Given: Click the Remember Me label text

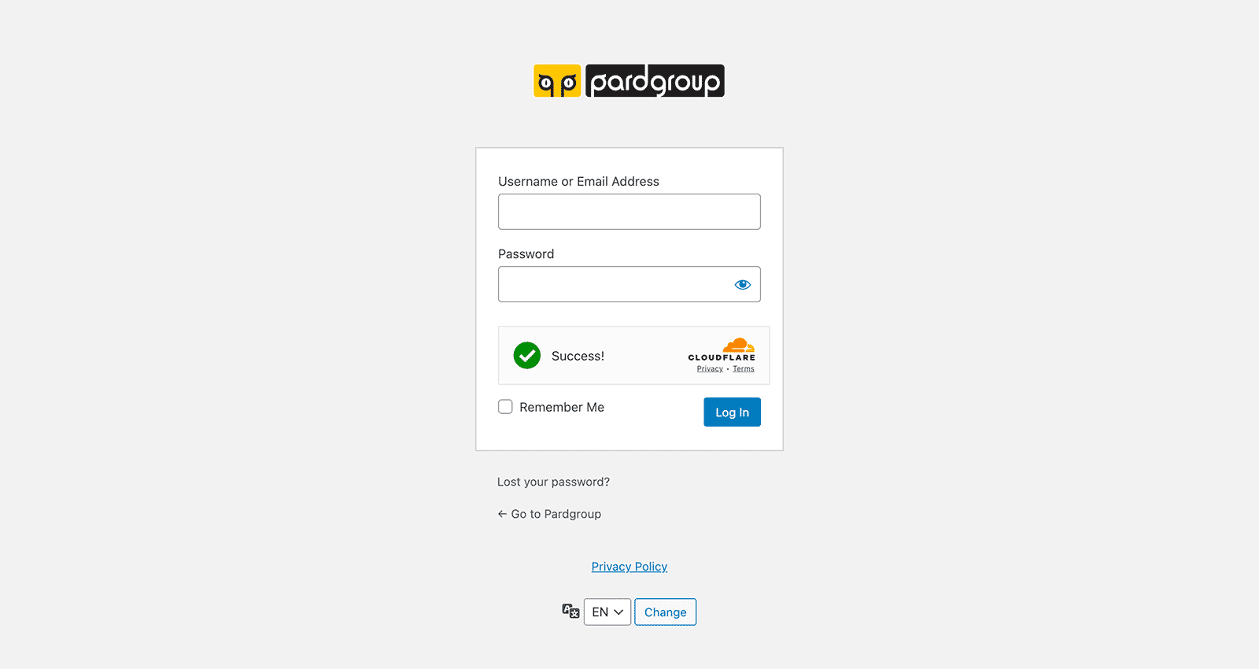Looking at the screenshot, I should click(562, 407).
